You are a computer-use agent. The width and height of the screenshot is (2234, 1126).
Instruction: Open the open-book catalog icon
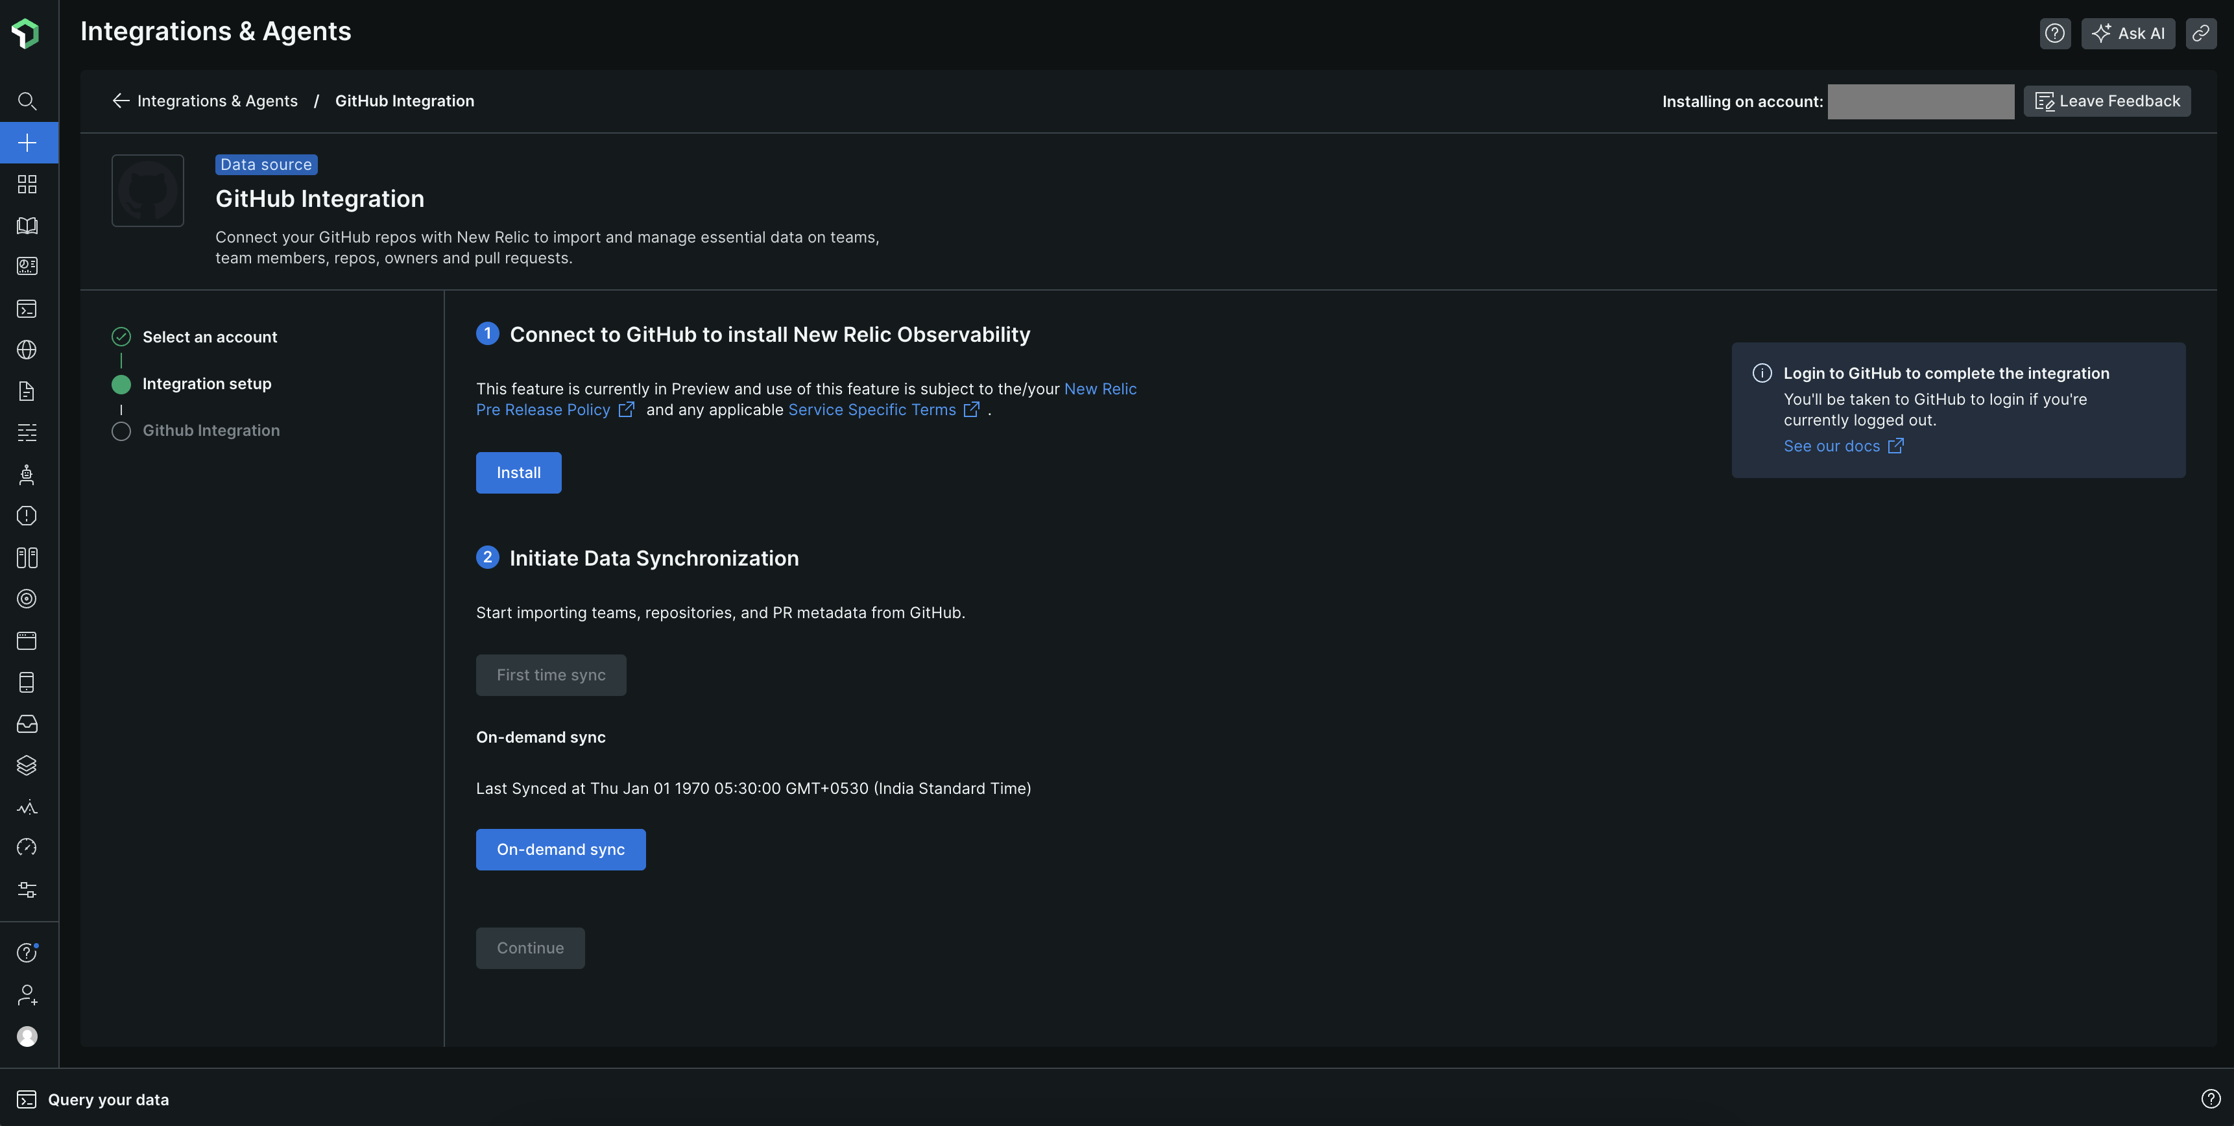pos(27,226)
